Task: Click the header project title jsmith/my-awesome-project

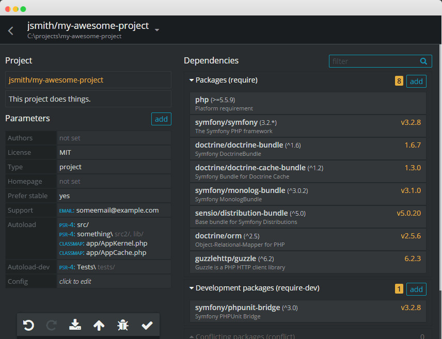Action: (x=88, y=26)
